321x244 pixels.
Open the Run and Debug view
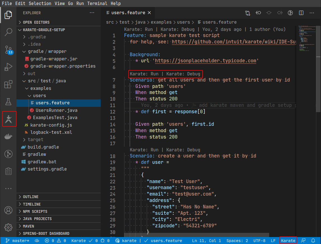8,67
